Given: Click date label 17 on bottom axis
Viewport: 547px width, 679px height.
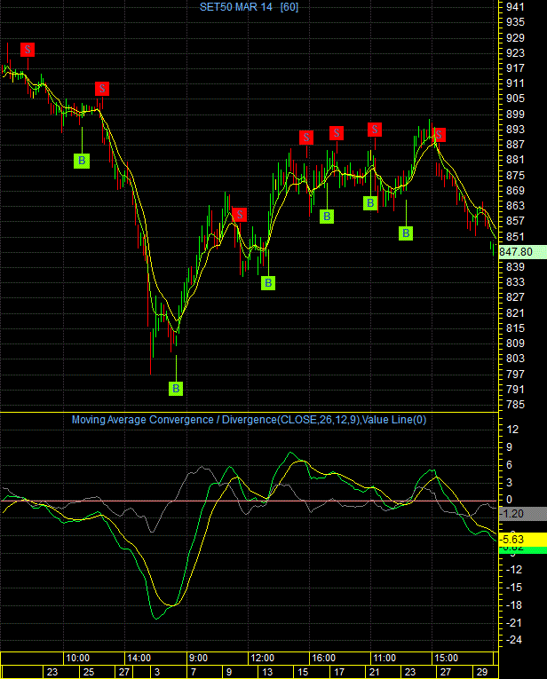Looking at the screenshot, I should point(339,672).
